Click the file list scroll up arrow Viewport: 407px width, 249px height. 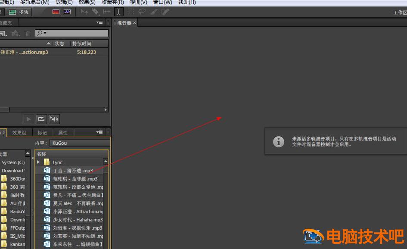(x=106, y=162)
